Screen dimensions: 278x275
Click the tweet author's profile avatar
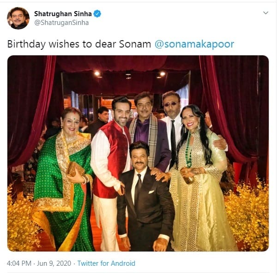[18, 18]
